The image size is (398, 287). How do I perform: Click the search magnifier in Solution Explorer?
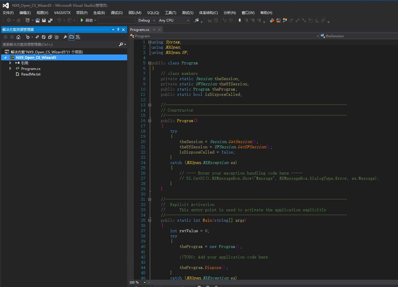121,44
